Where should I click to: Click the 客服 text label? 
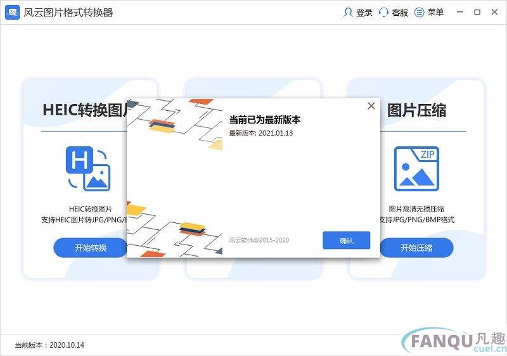(x=400, y=13)
